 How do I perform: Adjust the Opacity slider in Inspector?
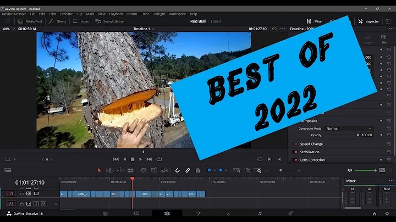[341, 135]
